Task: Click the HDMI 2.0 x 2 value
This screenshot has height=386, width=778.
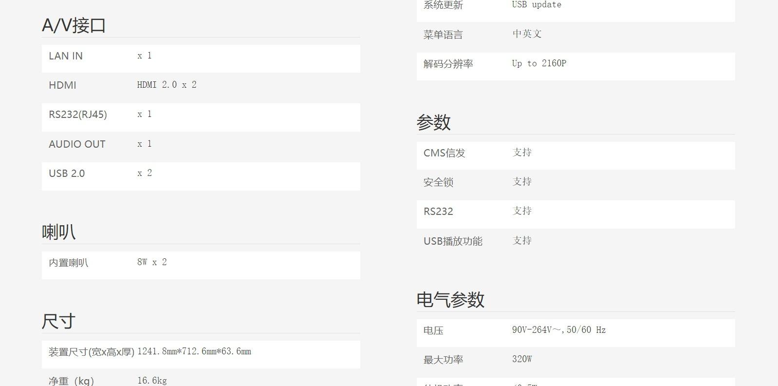Action: 167,85
